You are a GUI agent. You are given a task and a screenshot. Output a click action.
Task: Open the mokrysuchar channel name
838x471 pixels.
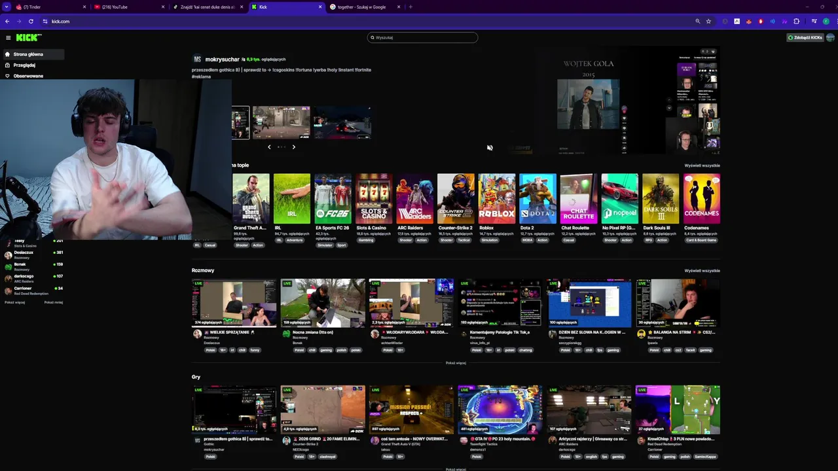click(x=222, y=60)
